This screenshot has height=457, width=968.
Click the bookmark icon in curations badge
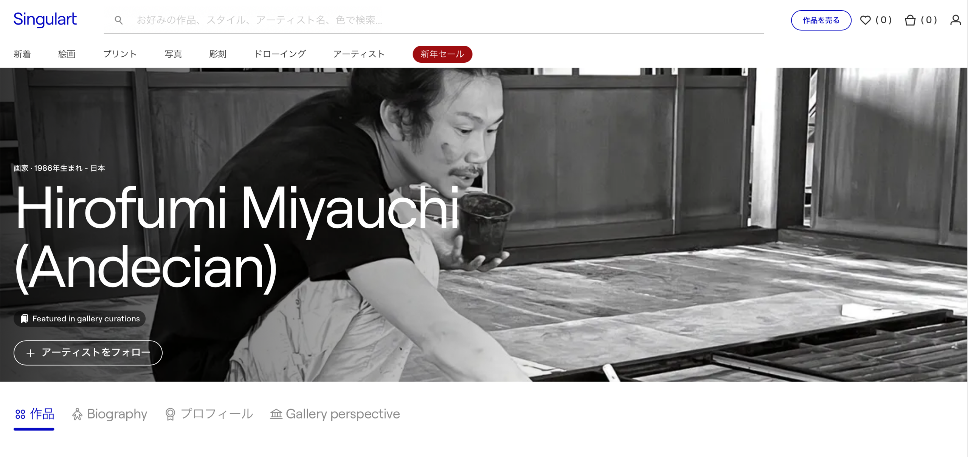(x=24, y=319)
